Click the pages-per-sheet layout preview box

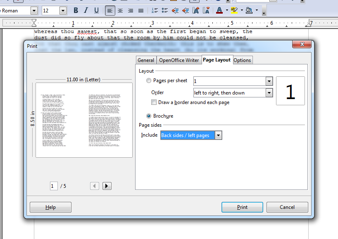tap(290, 91)
